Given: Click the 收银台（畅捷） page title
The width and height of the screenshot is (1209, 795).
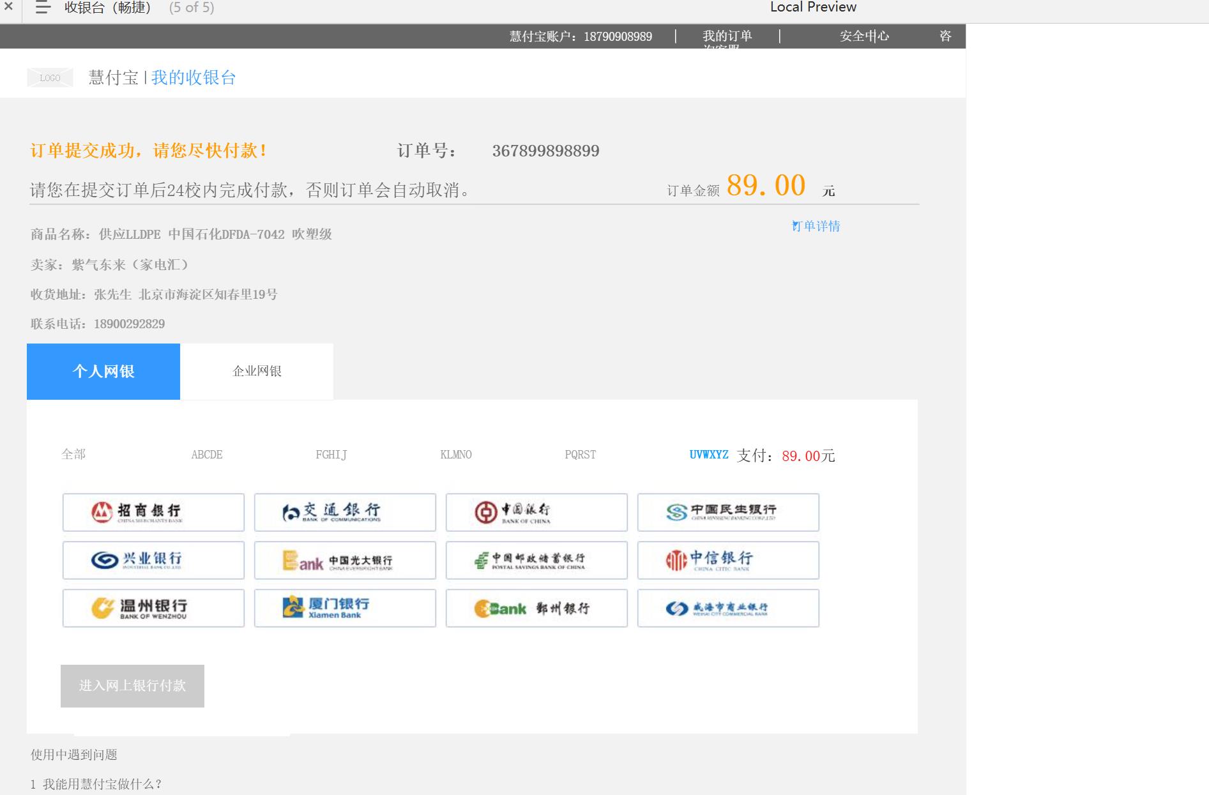Looking at the screenshot, I should (x=108, y=8).
